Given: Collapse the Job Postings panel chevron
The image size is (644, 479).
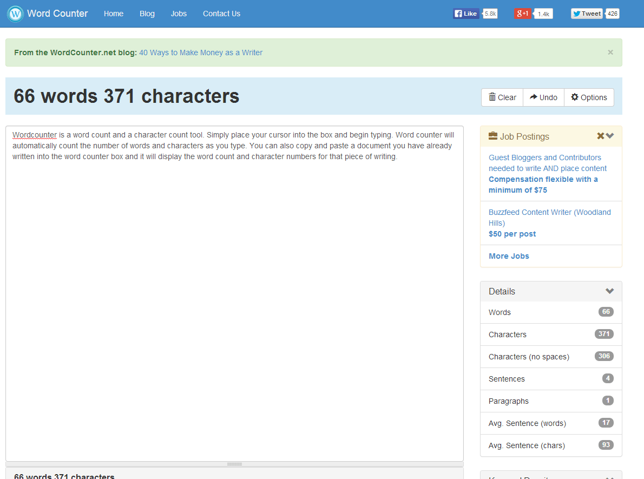Looking at the screenshot, I should [x=610, y=136].
